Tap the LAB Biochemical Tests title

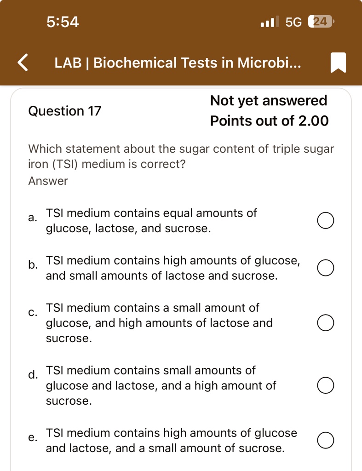178,63
